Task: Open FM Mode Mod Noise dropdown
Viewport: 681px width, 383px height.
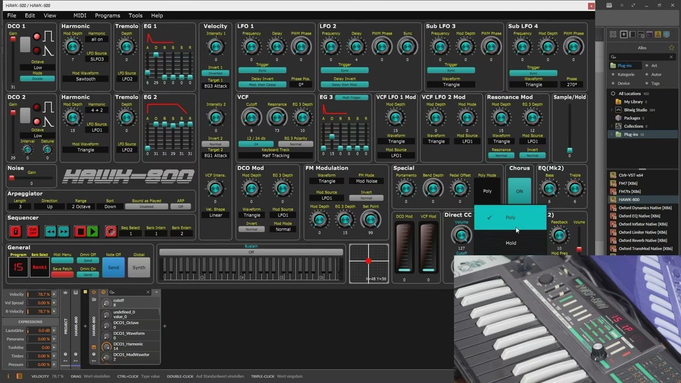Action: tap(367, 181)
